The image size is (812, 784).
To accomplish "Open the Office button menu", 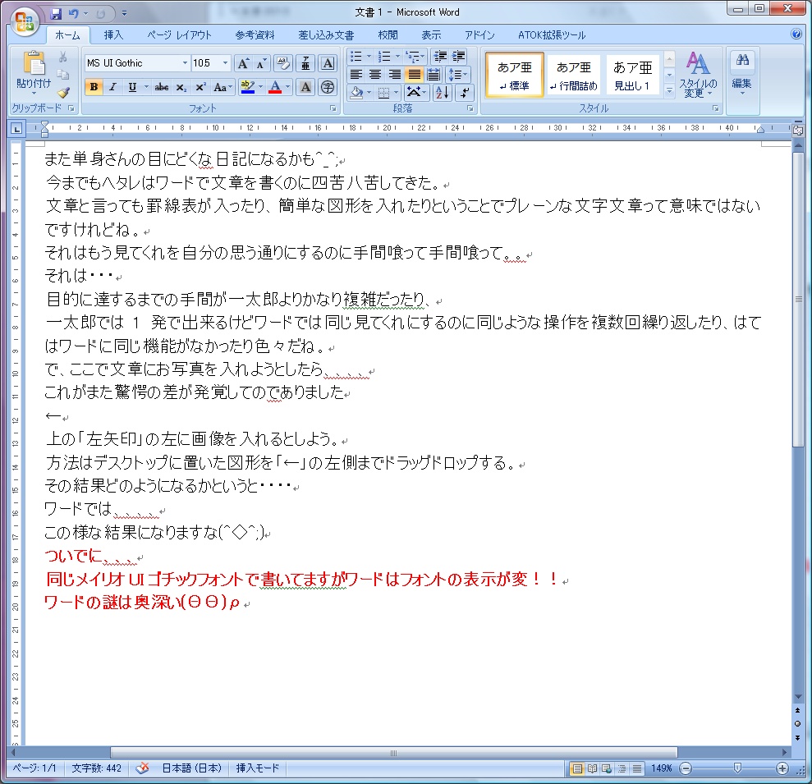I will pos(25,21).
